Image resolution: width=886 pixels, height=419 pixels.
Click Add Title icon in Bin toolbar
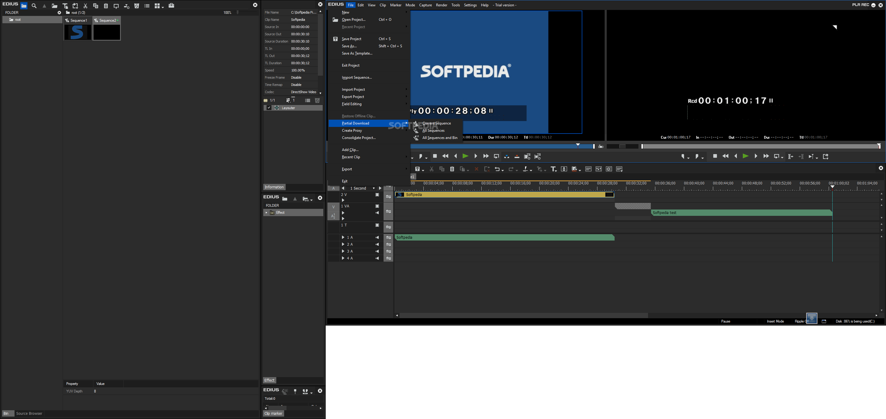point(65,6)
